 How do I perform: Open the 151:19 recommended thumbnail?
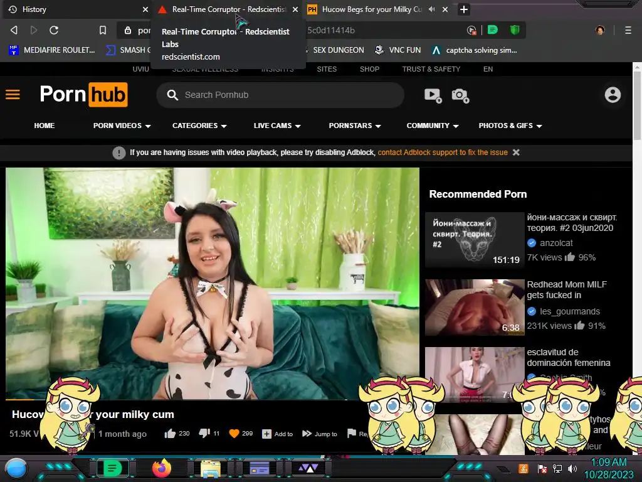point(475,239)
